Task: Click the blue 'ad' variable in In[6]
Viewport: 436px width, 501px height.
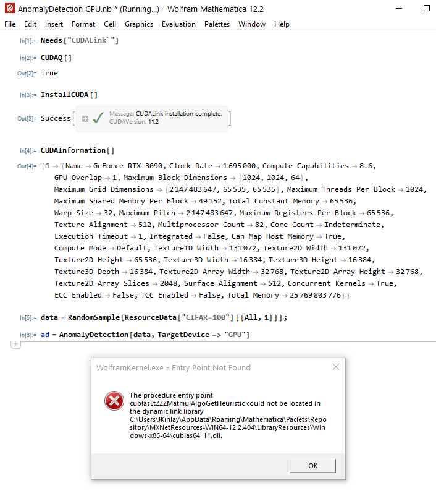Action: click(45, 335)
